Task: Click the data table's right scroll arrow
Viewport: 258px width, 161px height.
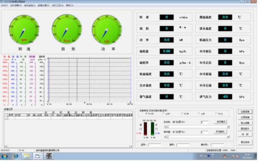Action: tap(131, 146)
